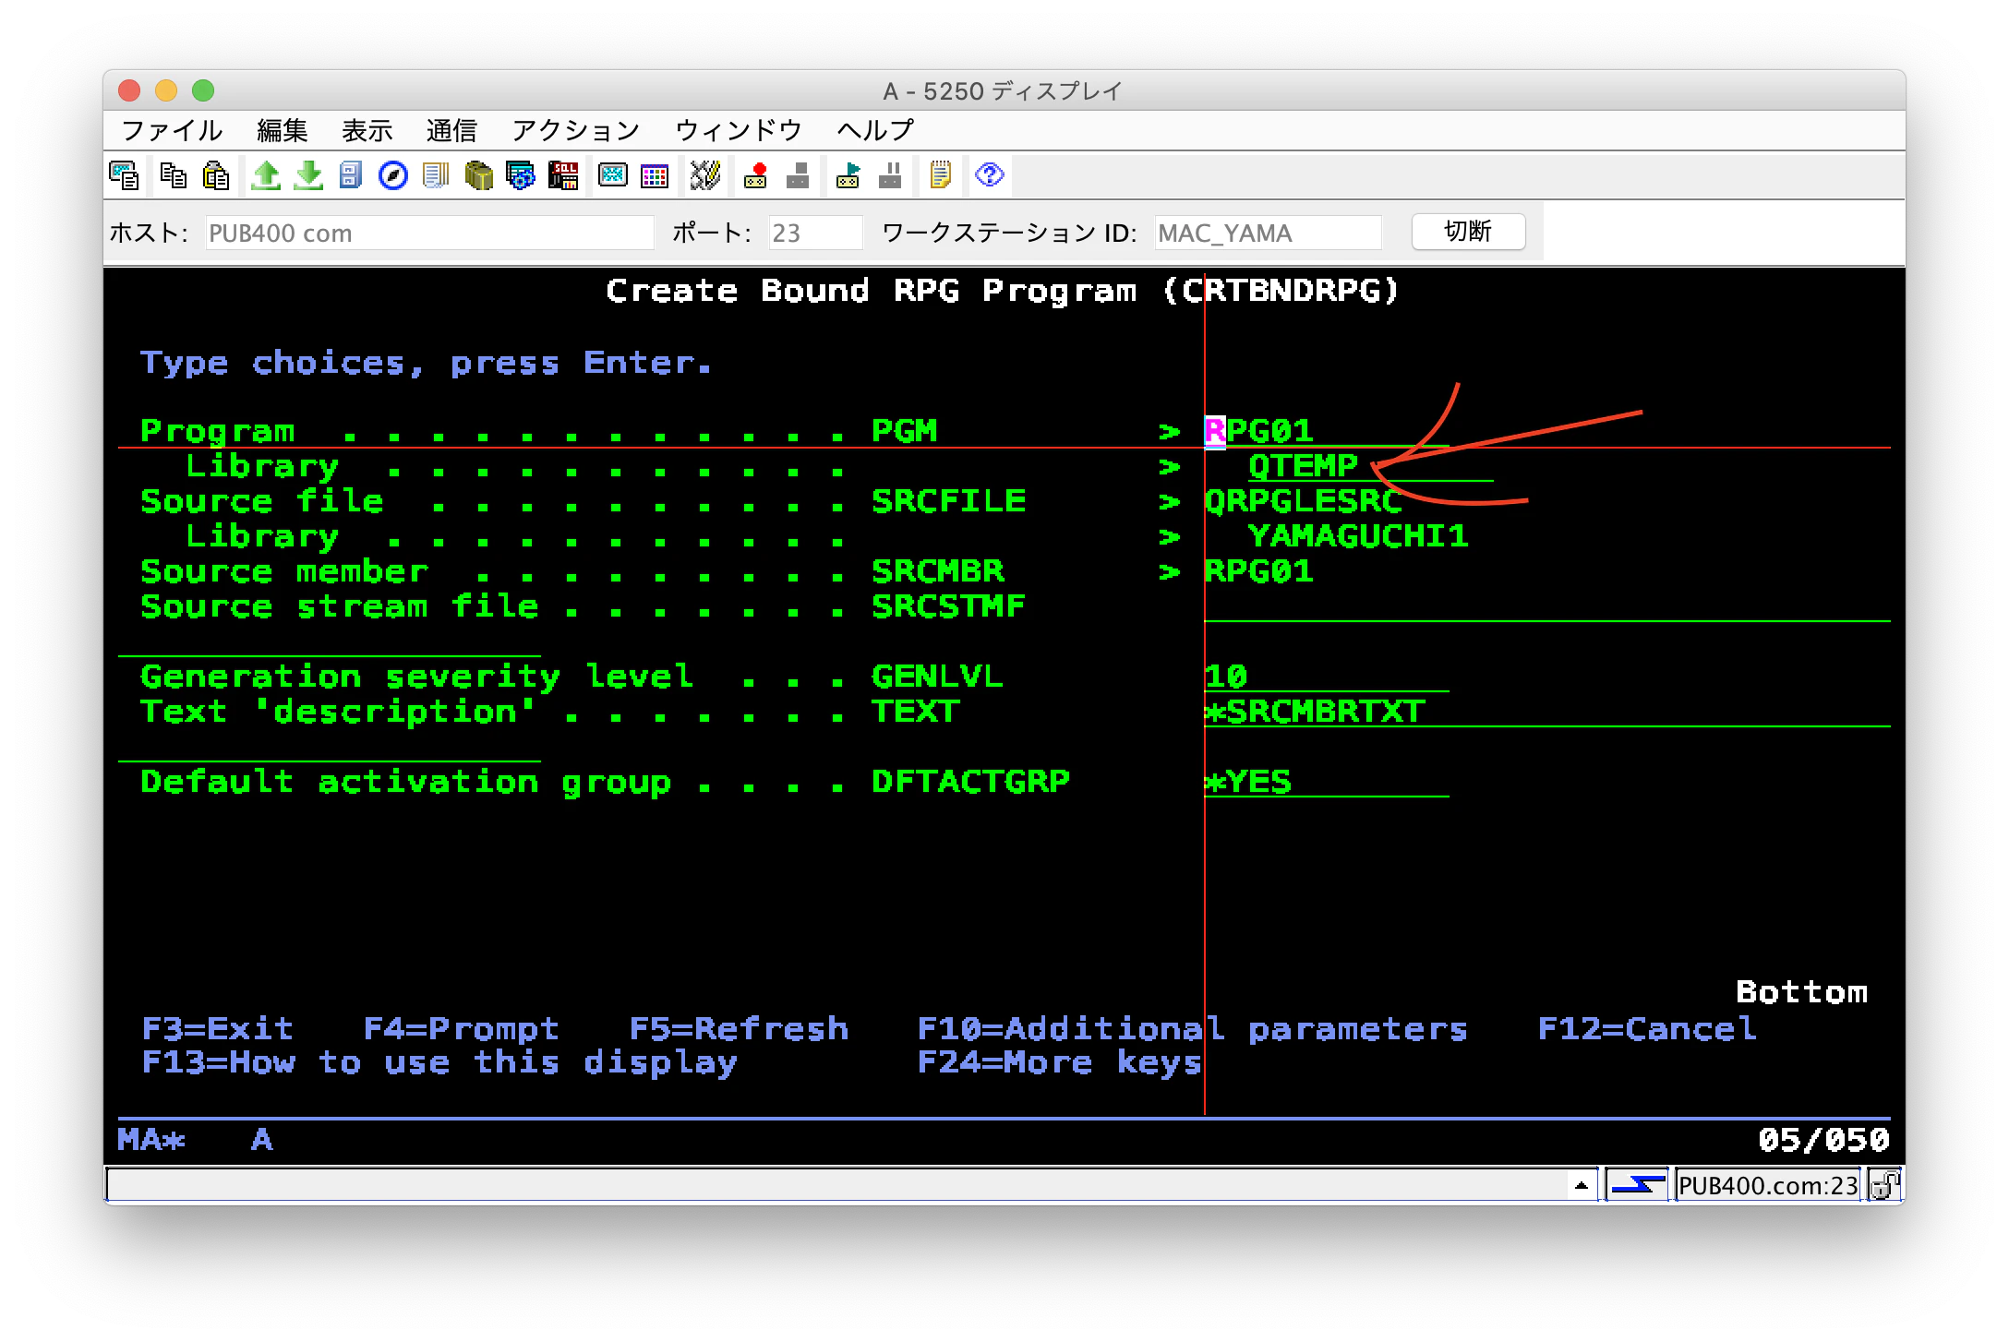Expand the status bar up arrow
Image resolution: width=2009 pixels, height=1342 pixels.
[1581, 1185]
